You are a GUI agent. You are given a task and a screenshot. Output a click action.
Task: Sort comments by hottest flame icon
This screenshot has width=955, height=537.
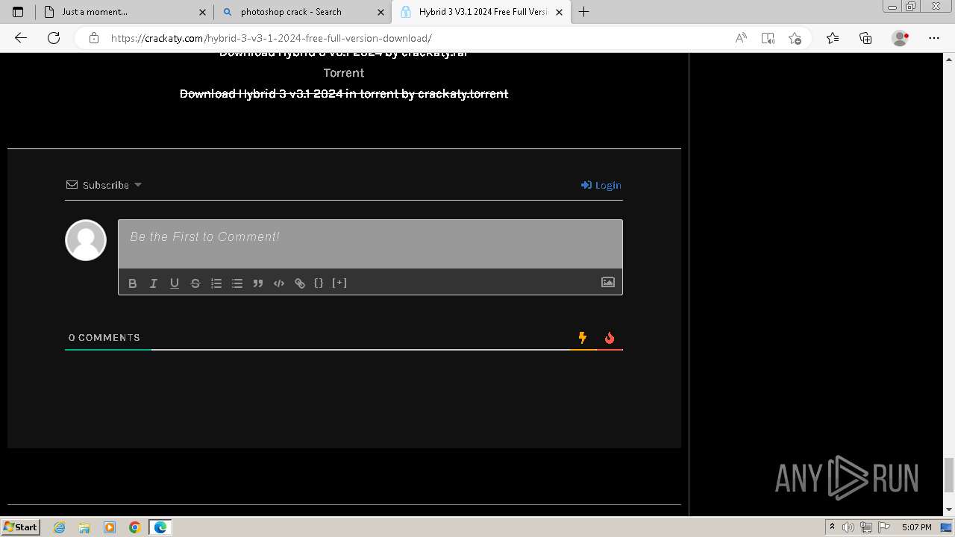coord(610,338)
